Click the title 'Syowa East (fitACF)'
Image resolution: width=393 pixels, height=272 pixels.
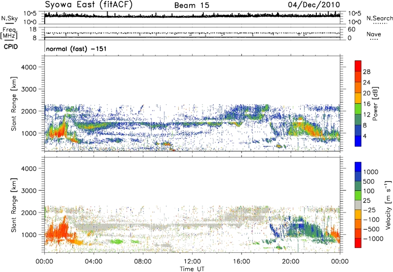[88, 5]
